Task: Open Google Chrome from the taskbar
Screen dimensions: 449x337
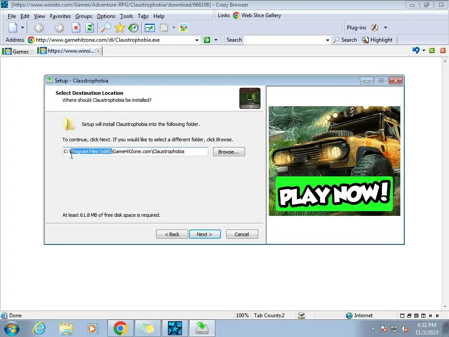Action: tap(120, 328)
